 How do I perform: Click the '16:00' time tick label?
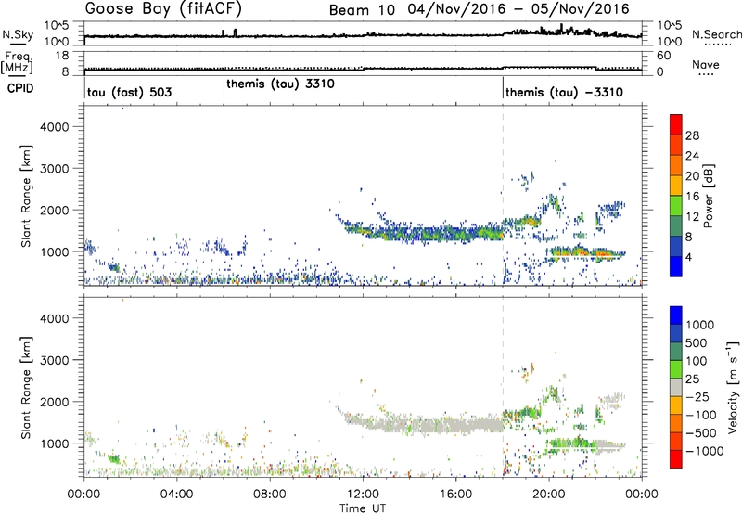click(x=455, y=495)
